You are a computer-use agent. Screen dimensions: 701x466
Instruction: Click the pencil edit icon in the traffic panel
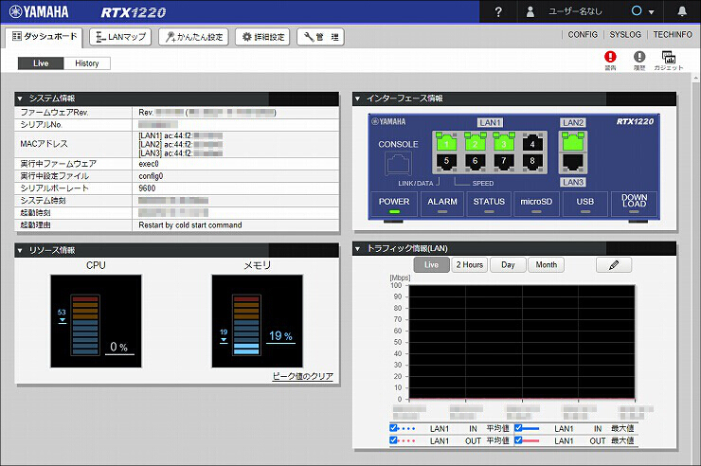coord(614,265)
